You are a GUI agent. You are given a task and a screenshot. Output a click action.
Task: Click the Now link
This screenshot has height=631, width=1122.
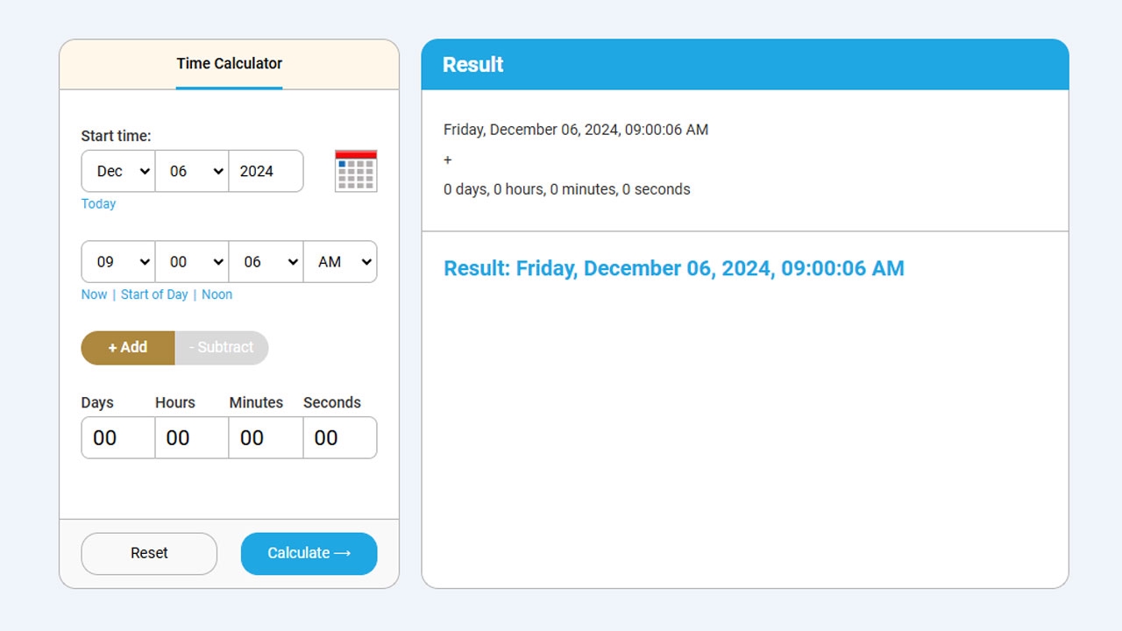94,294
